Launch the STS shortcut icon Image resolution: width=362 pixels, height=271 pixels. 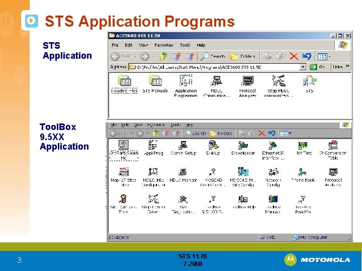309,84
